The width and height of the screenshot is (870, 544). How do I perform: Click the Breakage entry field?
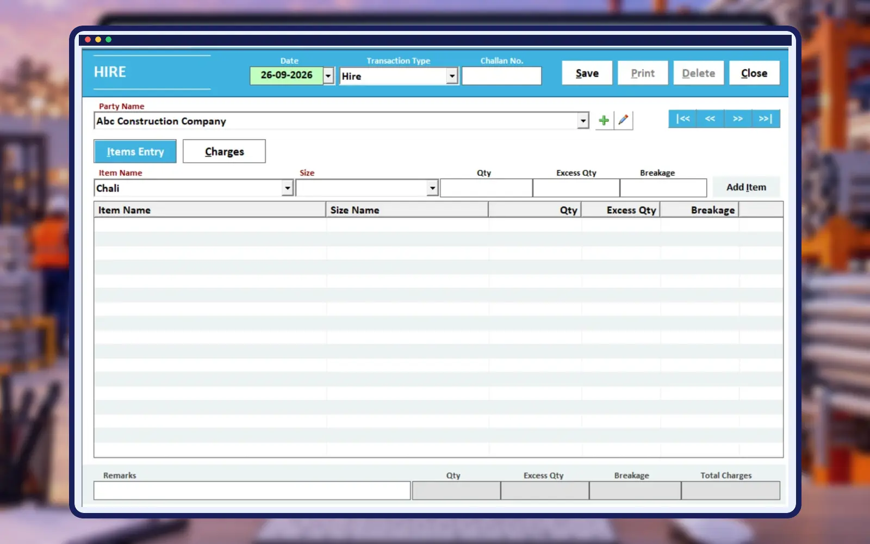(x=663, y=188)
